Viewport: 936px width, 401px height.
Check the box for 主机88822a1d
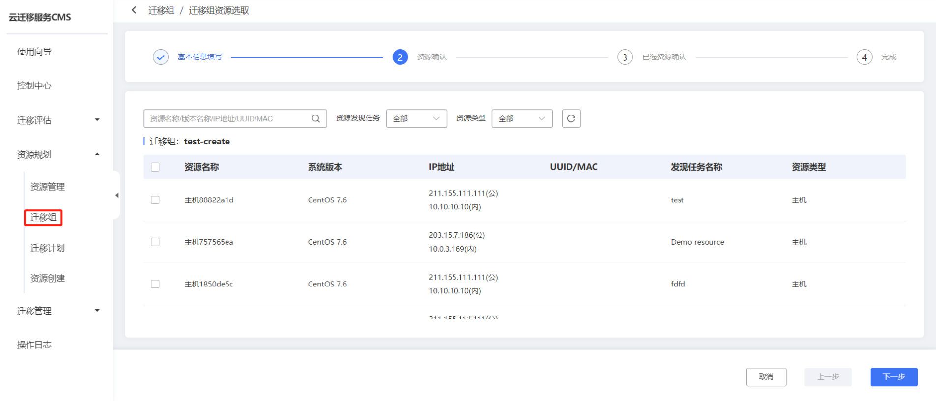[155, 200]
